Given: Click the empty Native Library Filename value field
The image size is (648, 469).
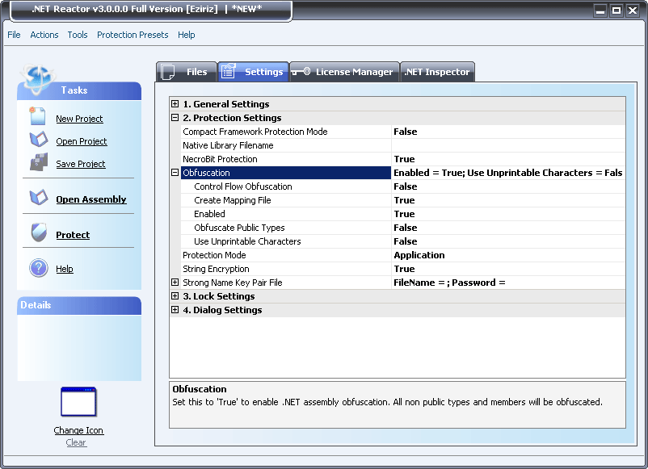Looking at the screenshot, I should [x=508, y=145].
